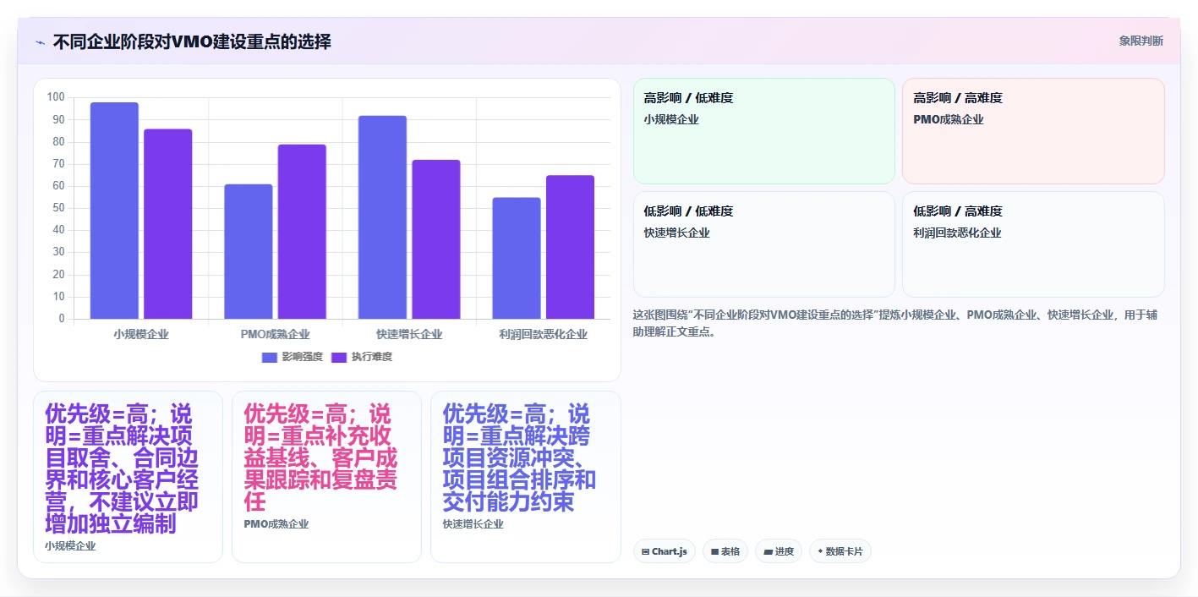Click the 低影响 / 高难度 quadrant card

click(1033, 244)
